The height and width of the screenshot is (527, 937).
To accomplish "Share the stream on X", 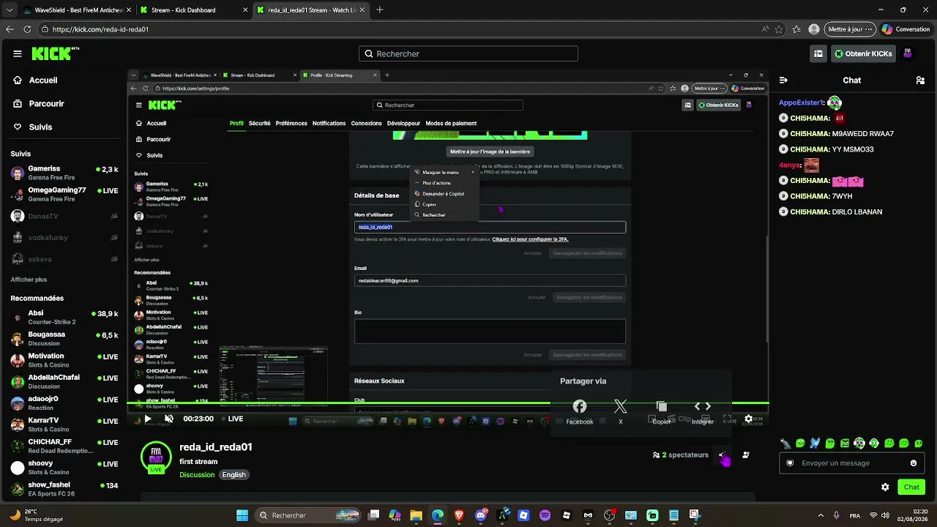I will (621, 412).
